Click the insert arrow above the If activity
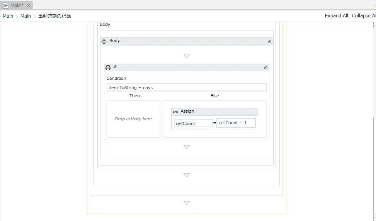 [187, 56]
